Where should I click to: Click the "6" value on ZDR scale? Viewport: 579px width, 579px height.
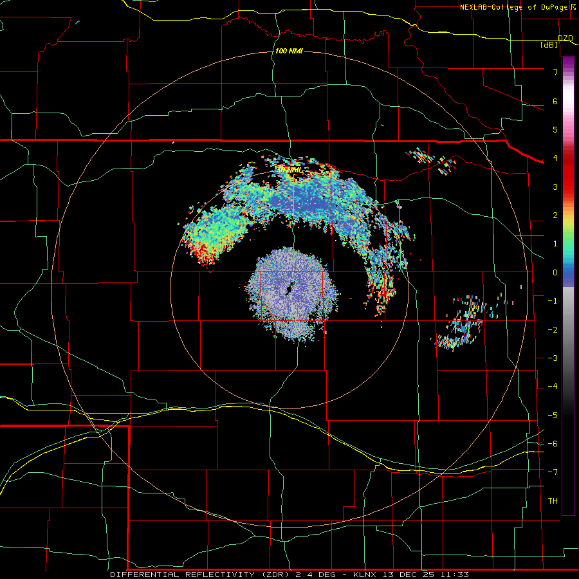(x=555, y=101)
